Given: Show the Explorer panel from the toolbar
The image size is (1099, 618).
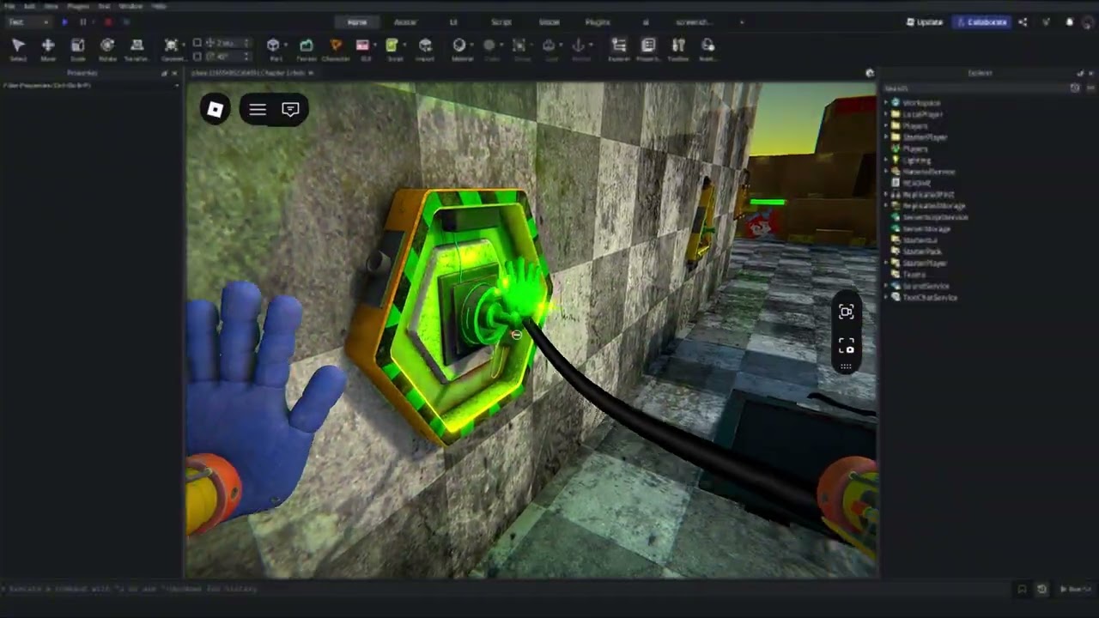Looking at the screenshot, I should [618, 49].
